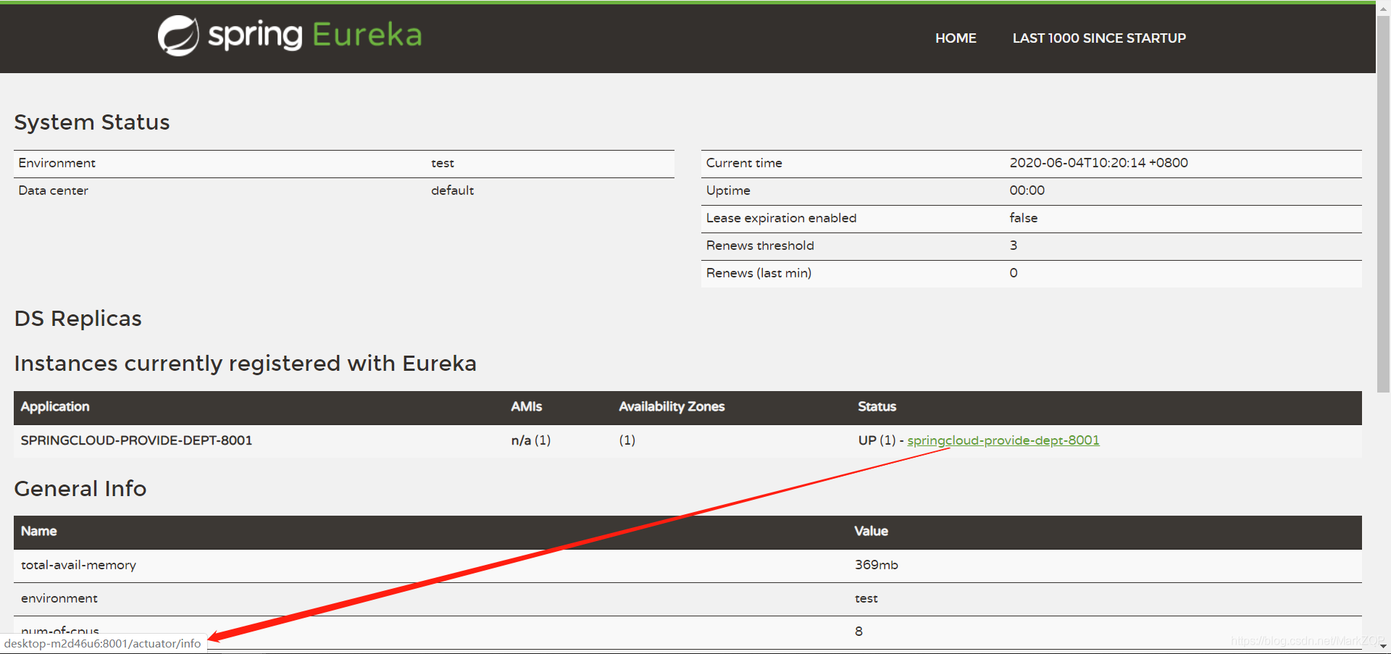Image resolution: width=1391 pixels, height=654 pixels.
Task: Click the Uptime value 00:00
Action: (1027, 190)
